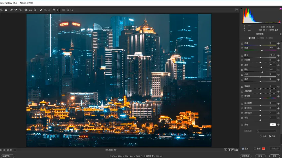The height and width of the screenshot is (158, 282).
Task: Open the range mask dropdown
Action: (x=266, y=131)
